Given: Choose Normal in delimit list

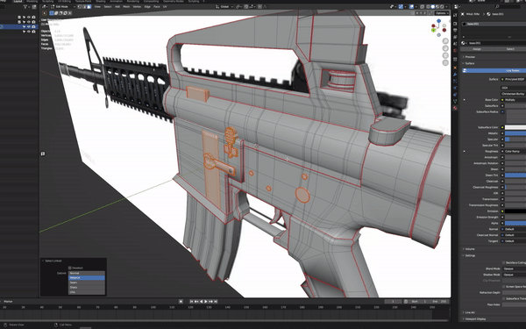Looking at the screenshot, I should [x=87, y=273].
